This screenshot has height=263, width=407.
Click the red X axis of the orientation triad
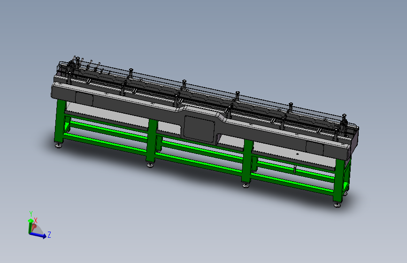coord(33,227)
